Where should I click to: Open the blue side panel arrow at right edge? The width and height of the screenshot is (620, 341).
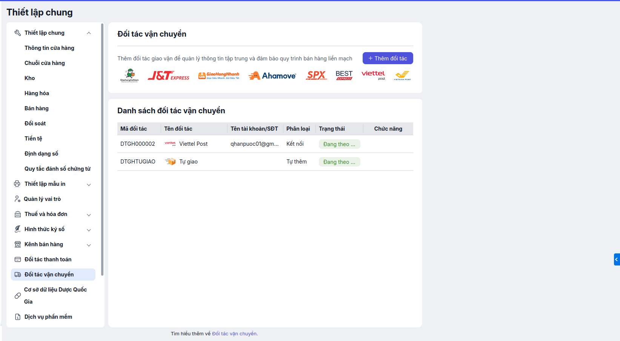point(617,259)
